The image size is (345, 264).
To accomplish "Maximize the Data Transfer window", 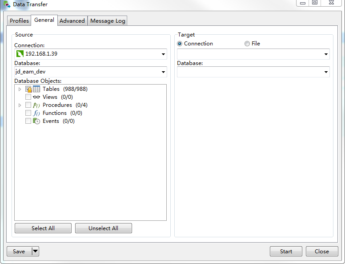I will point(315,3).
